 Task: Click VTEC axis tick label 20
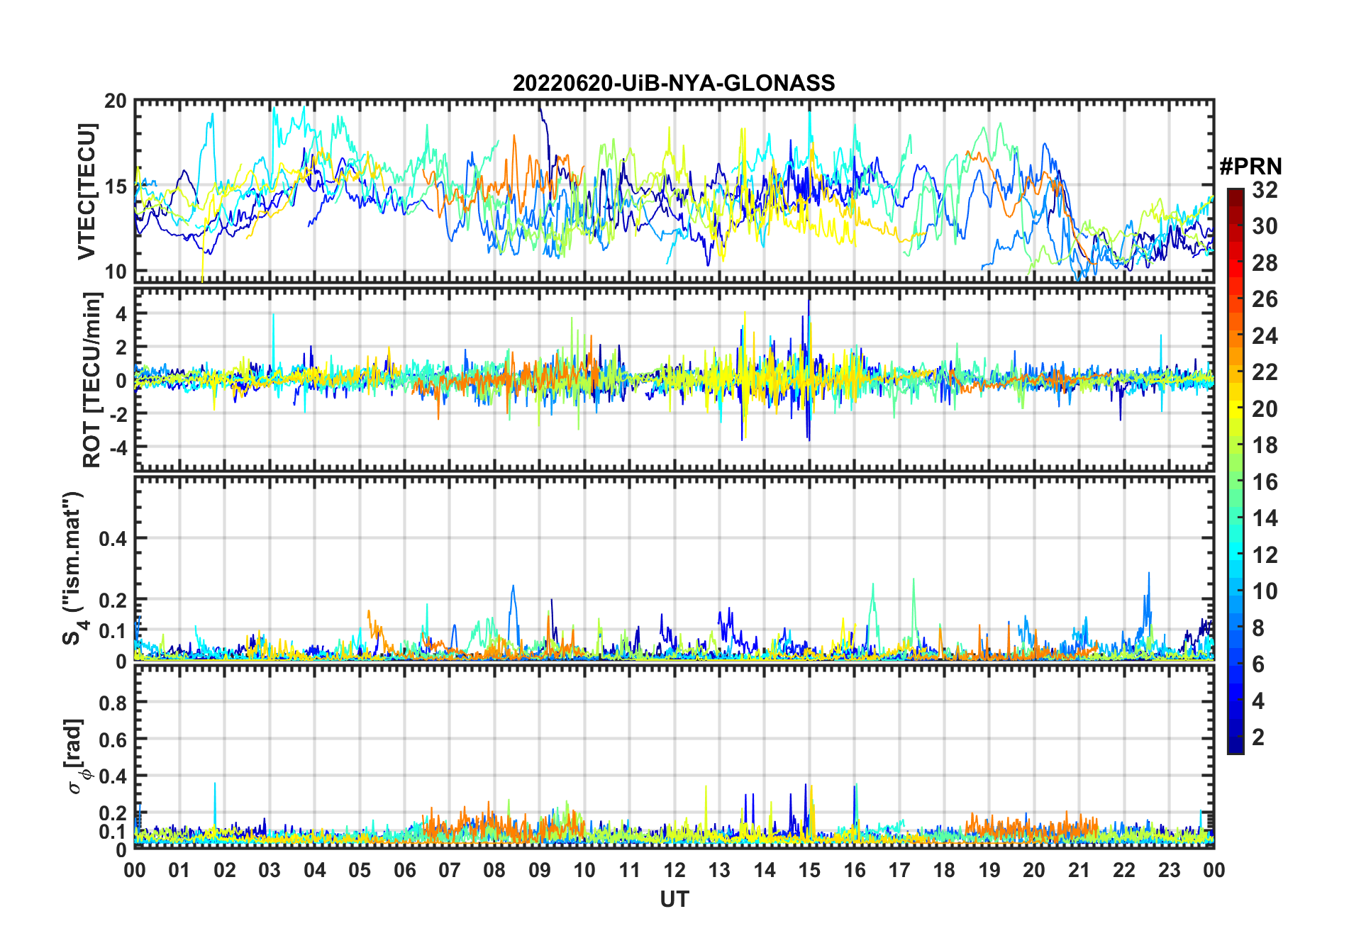click(116, 101)
